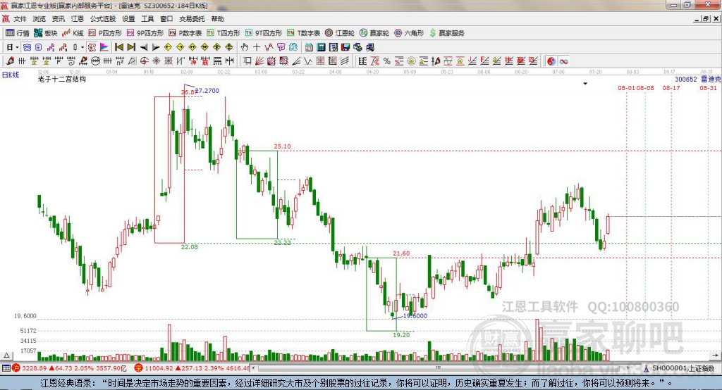Viewport: 722px width, 390px height.
Task: Open the 资讯 menu
Action: coord(58,19)
